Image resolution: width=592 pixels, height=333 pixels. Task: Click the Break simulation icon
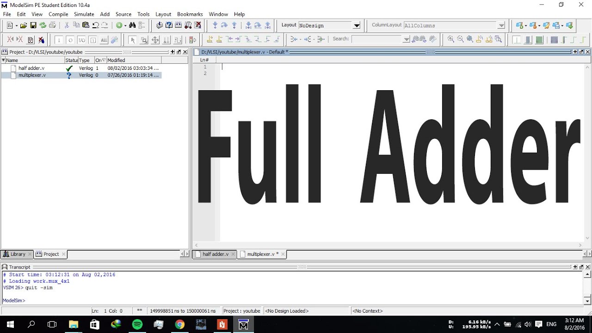[198, 25]
